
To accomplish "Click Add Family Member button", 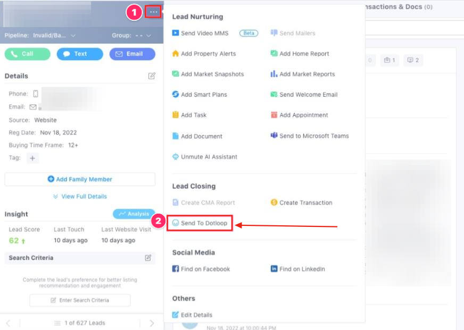I will click(80, 179).
